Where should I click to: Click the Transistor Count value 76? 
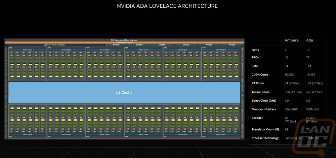pyautogui.click(x=308, y=129)
